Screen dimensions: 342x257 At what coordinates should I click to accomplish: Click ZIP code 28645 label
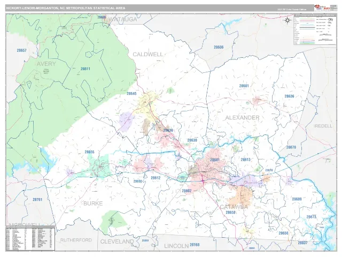point(131,94)
